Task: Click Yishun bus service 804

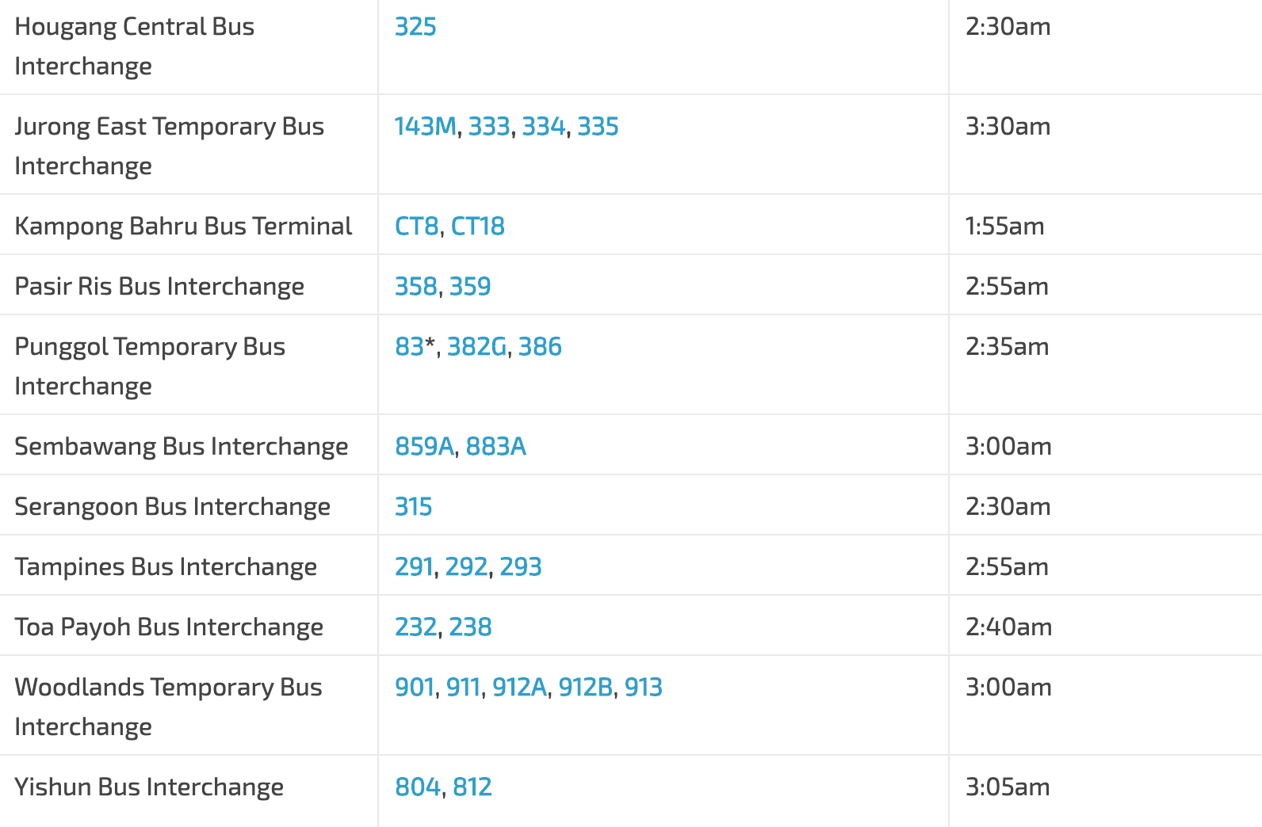Action: point(417,787)
